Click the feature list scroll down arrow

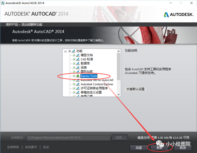pos(119,94)
